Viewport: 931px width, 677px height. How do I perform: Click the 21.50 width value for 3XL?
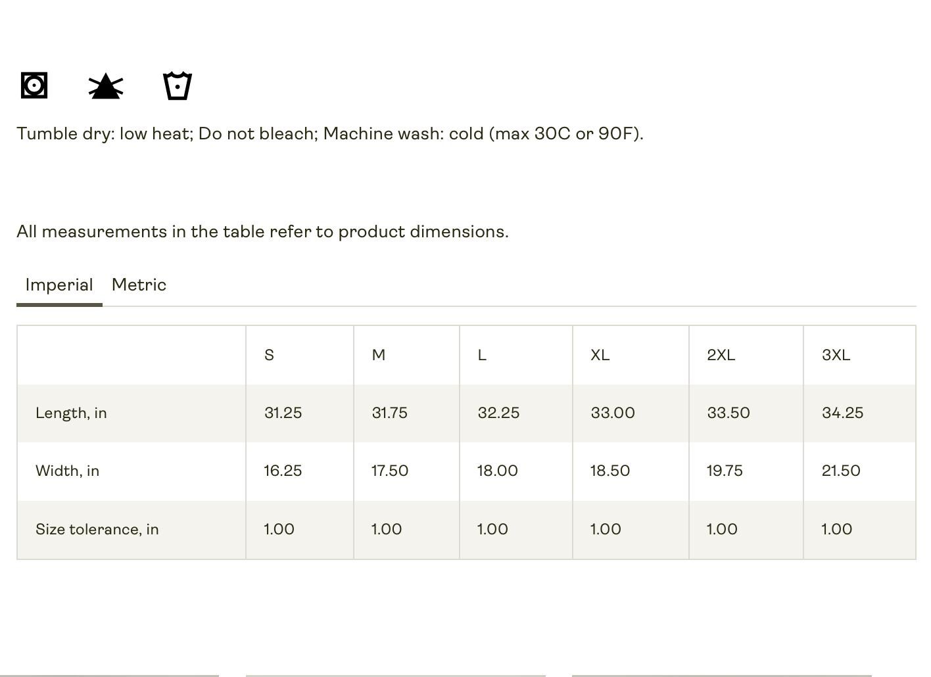coord(841,471)
